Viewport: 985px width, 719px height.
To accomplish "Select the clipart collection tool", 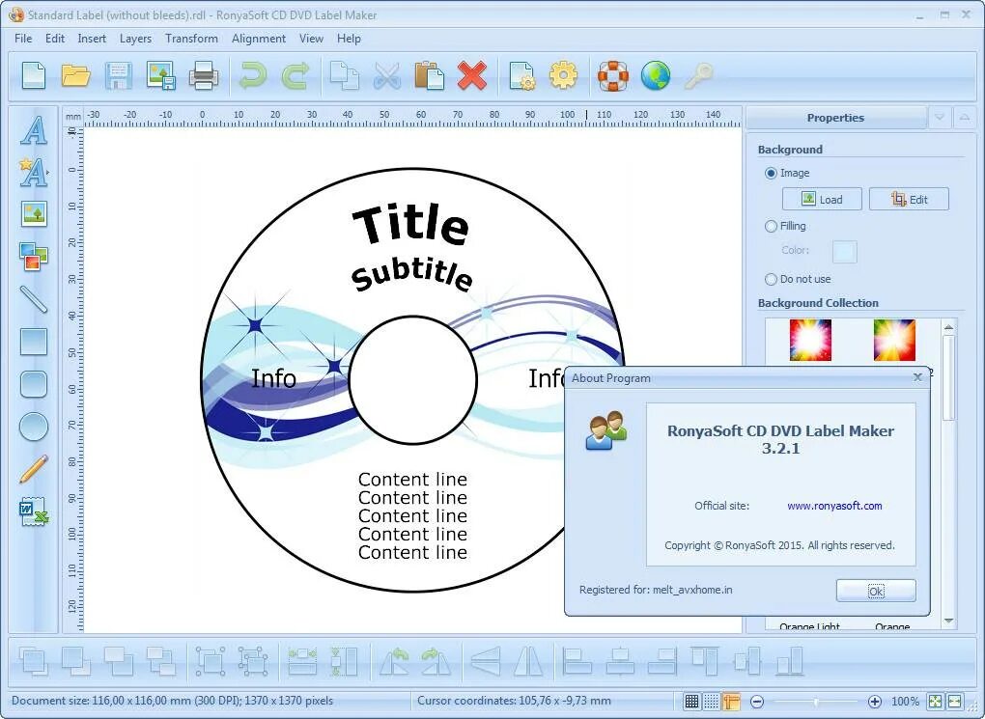I will [34, 257].
